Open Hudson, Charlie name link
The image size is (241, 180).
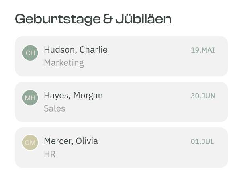coord(76,50)
